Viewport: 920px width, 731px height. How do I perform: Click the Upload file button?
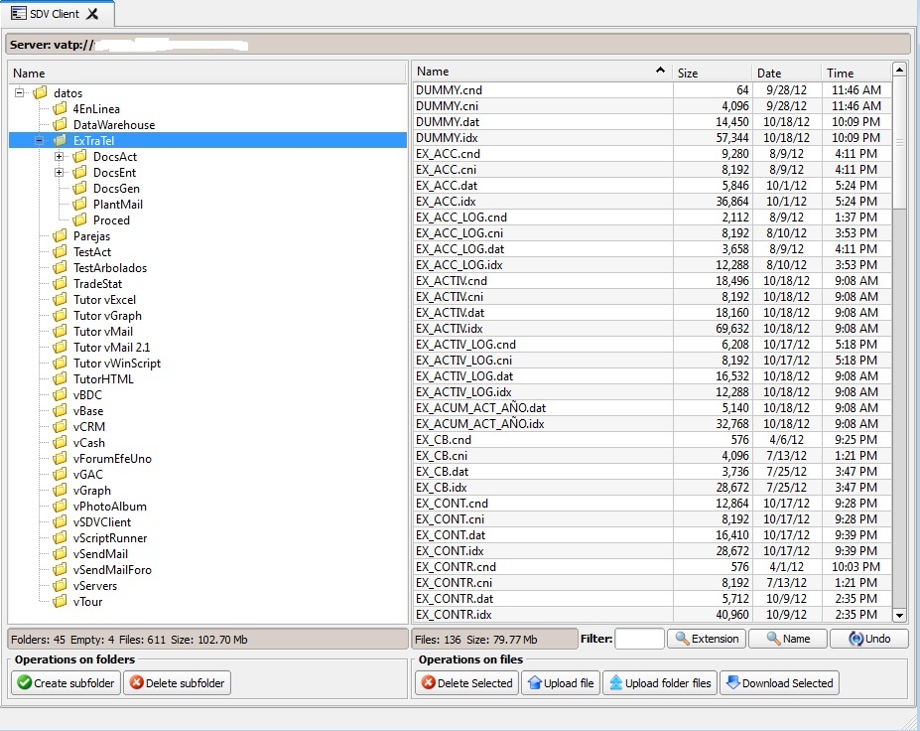(561, 683)
